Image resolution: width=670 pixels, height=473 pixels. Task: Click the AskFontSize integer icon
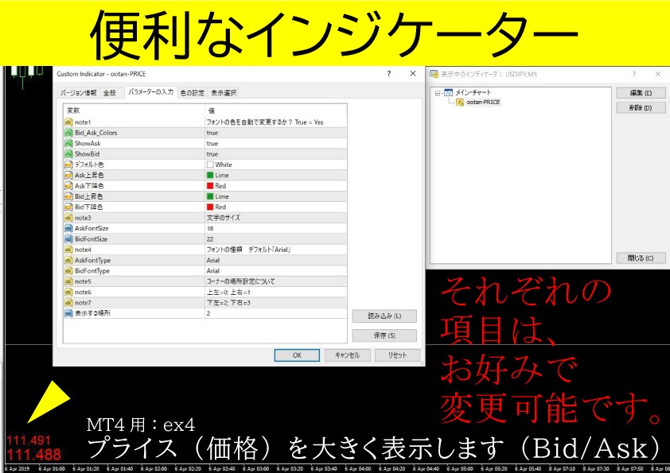point(68,228)
